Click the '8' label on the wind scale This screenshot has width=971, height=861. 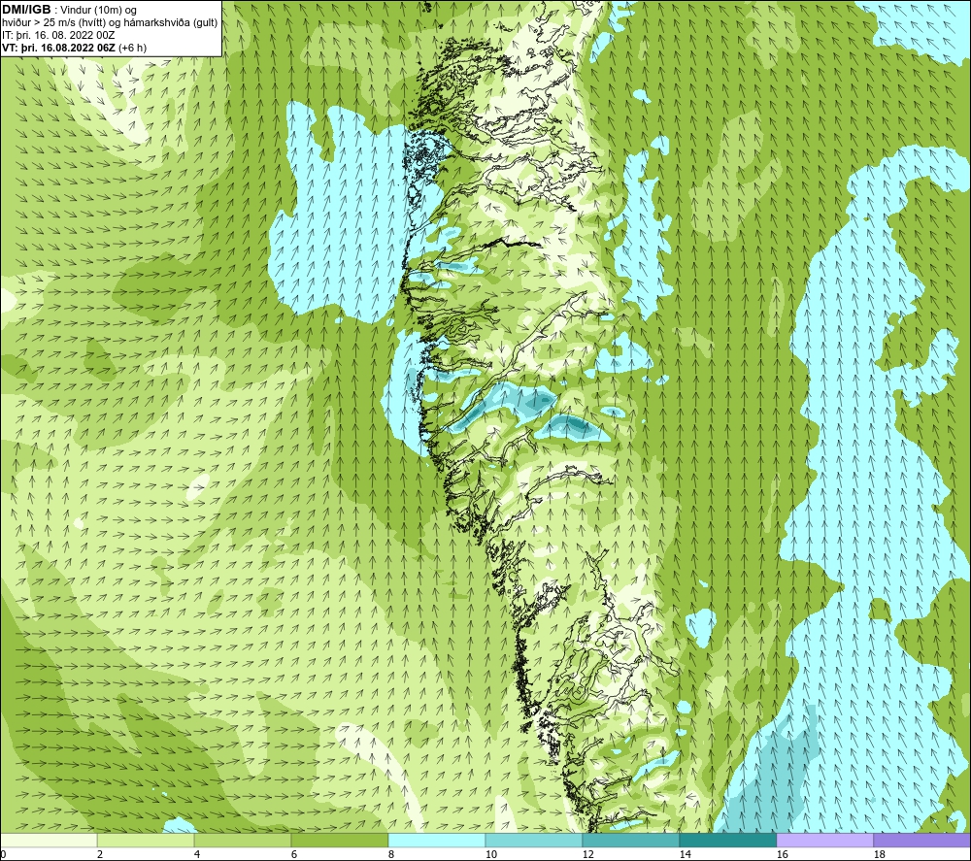(390, 855)
